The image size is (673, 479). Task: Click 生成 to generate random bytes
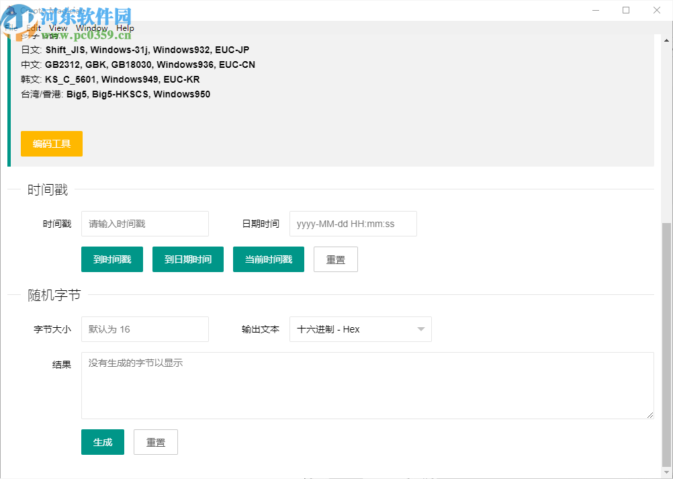[x=102, y=442]
